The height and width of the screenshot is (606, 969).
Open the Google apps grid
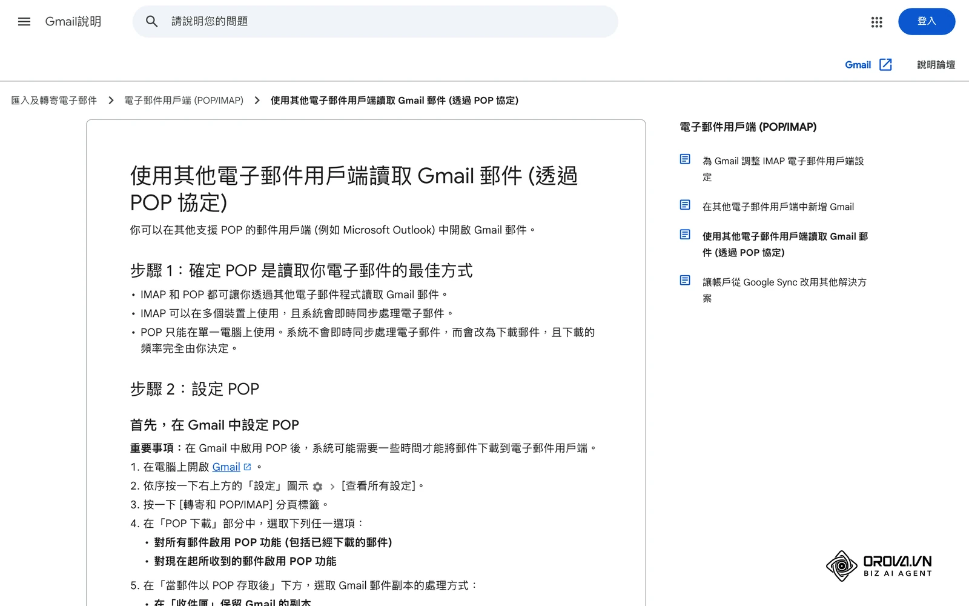click(876, 22)
